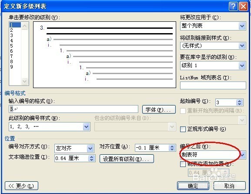Select level 3 in the level list
The height and width of the screenshot is (194, 251).
[x=15, y=35]
